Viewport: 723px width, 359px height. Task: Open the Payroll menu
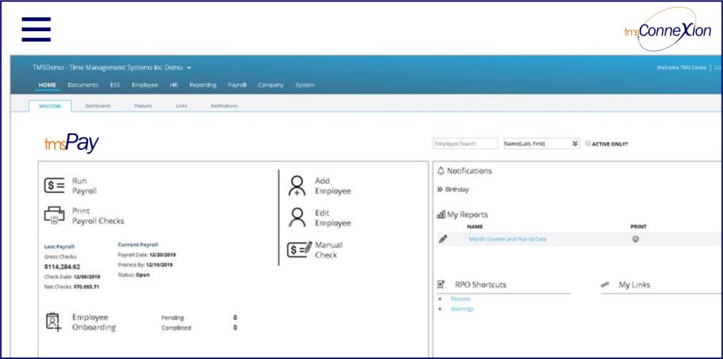point(237,86)
